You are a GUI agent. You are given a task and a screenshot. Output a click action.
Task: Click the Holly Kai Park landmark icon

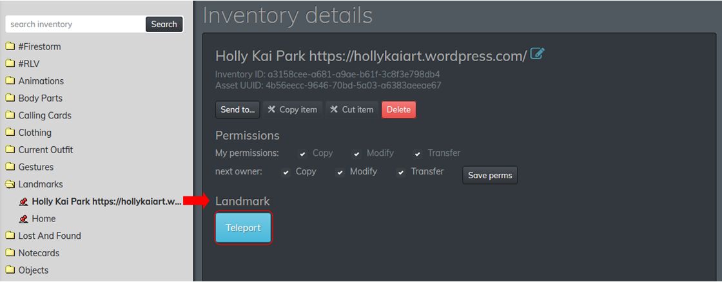(x=24, y=202)
